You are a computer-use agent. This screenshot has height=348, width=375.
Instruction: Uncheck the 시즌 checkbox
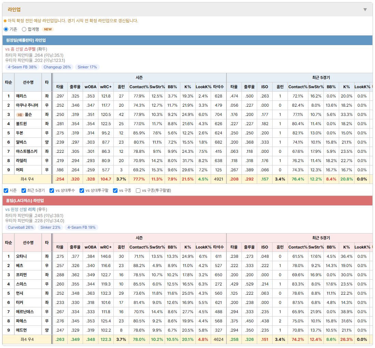click(x=6, y=190)
